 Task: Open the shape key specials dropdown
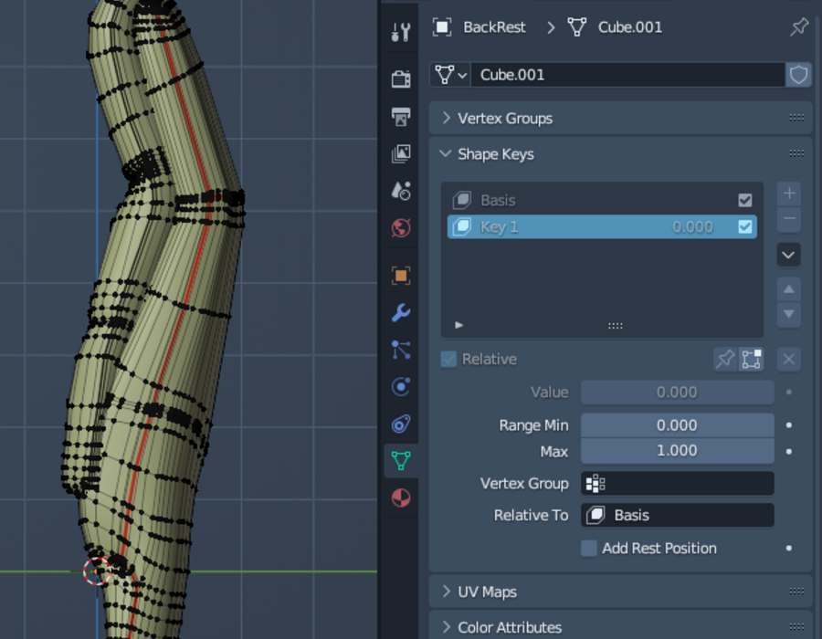coord(789,255)
